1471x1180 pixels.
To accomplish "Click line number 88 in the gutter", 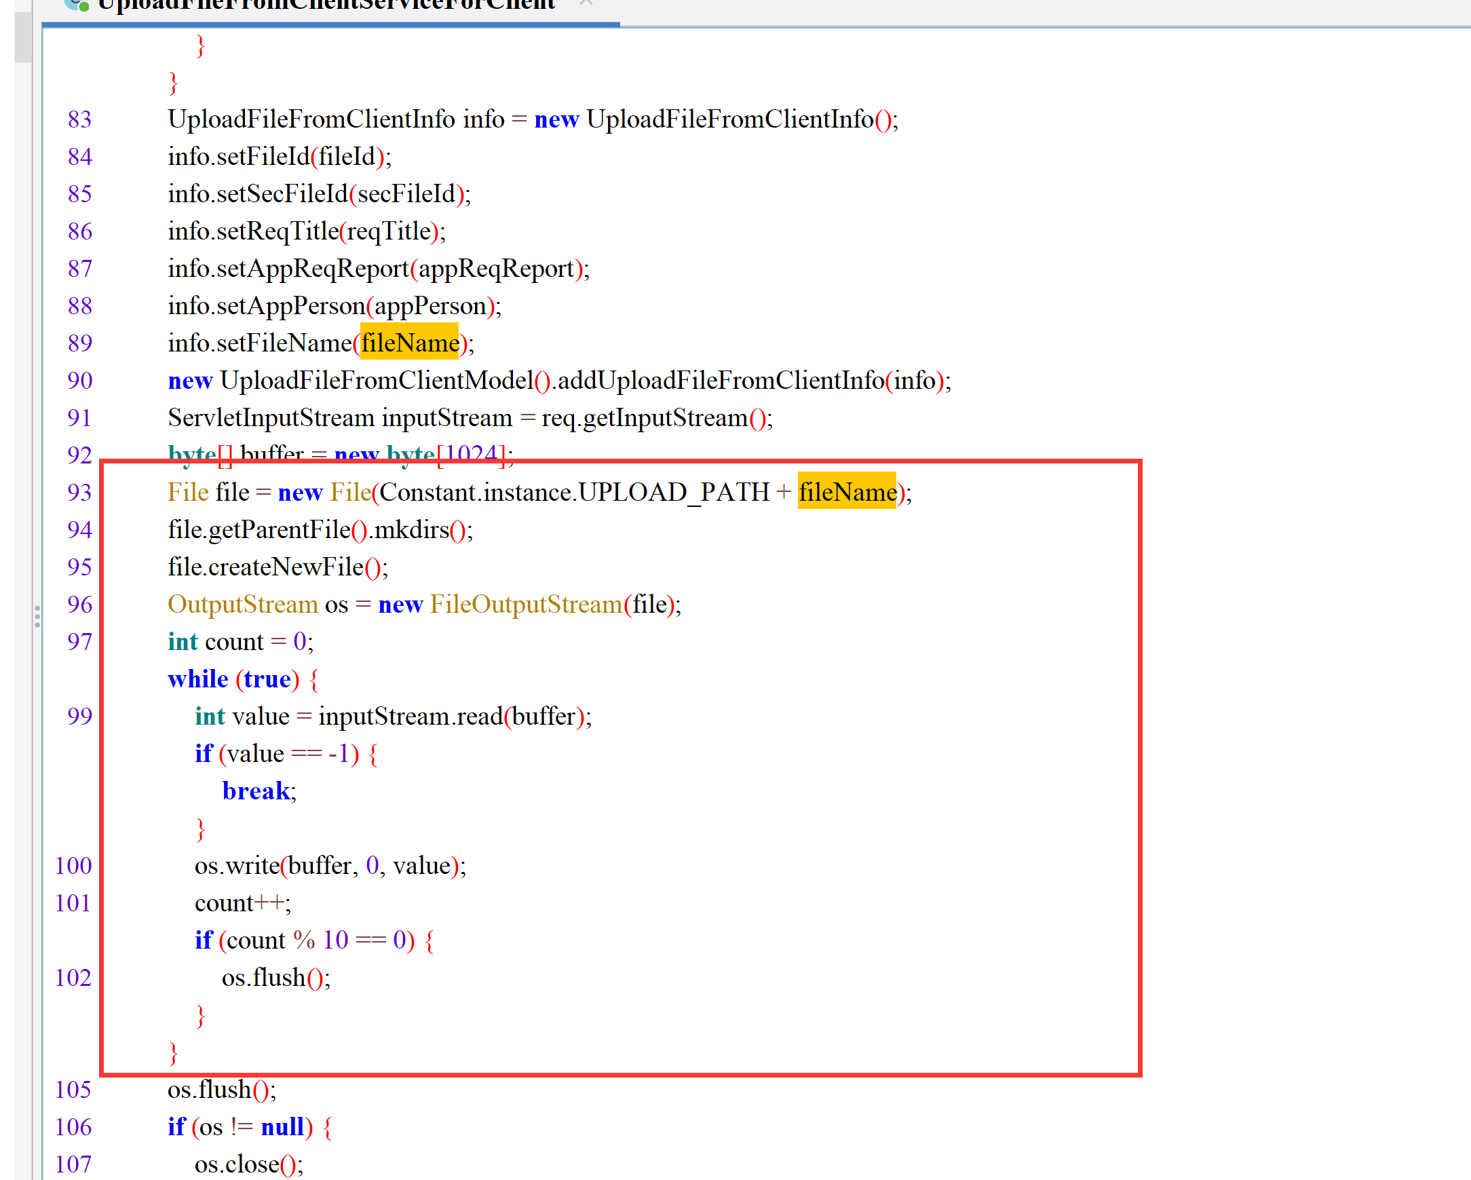I will pyautogui.click(x=80, y=306).
